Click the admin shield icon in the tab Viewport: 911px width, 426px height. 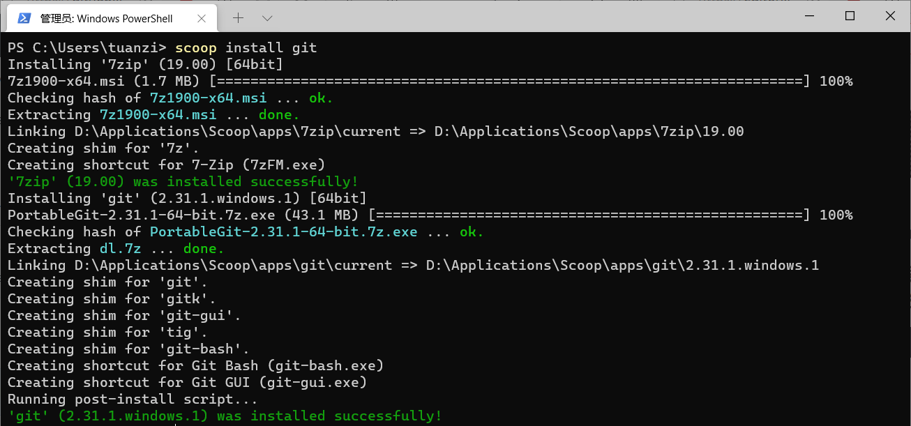(24, 18)
